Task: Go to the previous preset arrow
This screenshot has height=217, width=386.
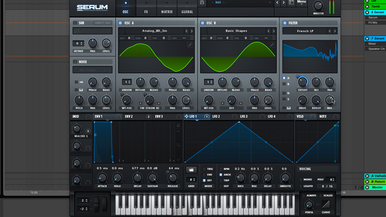Action: point(277,2)
